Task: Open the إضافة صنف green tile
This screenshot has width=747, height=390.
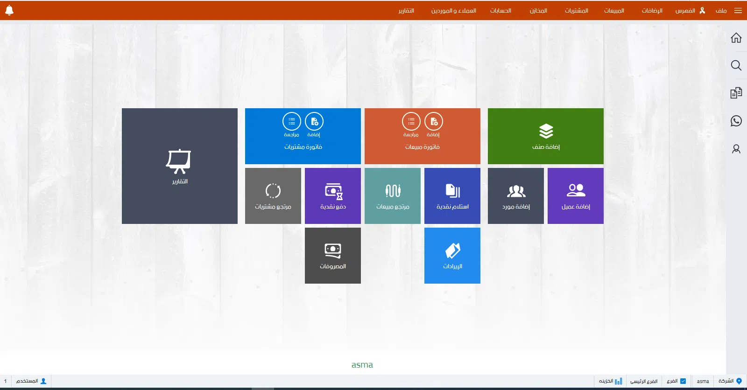Action: 545,136
